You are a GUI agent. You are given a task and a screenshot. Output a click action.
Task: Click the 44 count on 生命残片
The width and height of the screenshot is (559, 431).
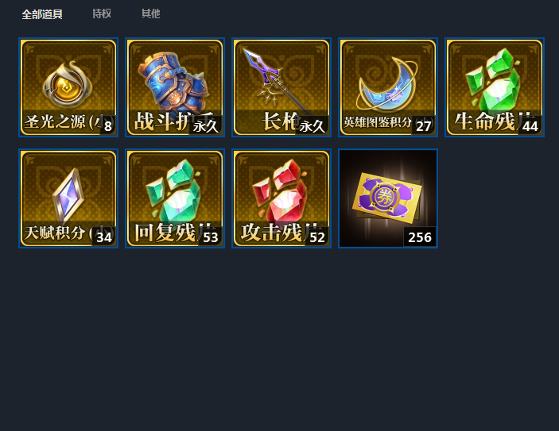point(530,126)
